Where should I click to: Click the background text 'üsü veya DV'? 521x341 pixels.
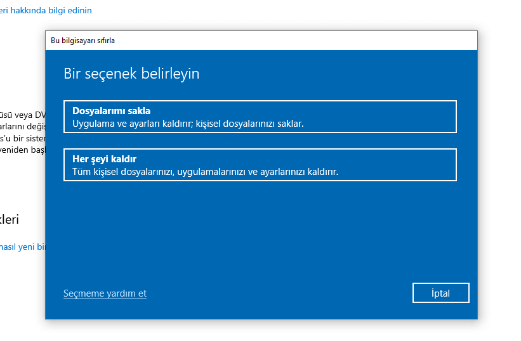(23, 115)
